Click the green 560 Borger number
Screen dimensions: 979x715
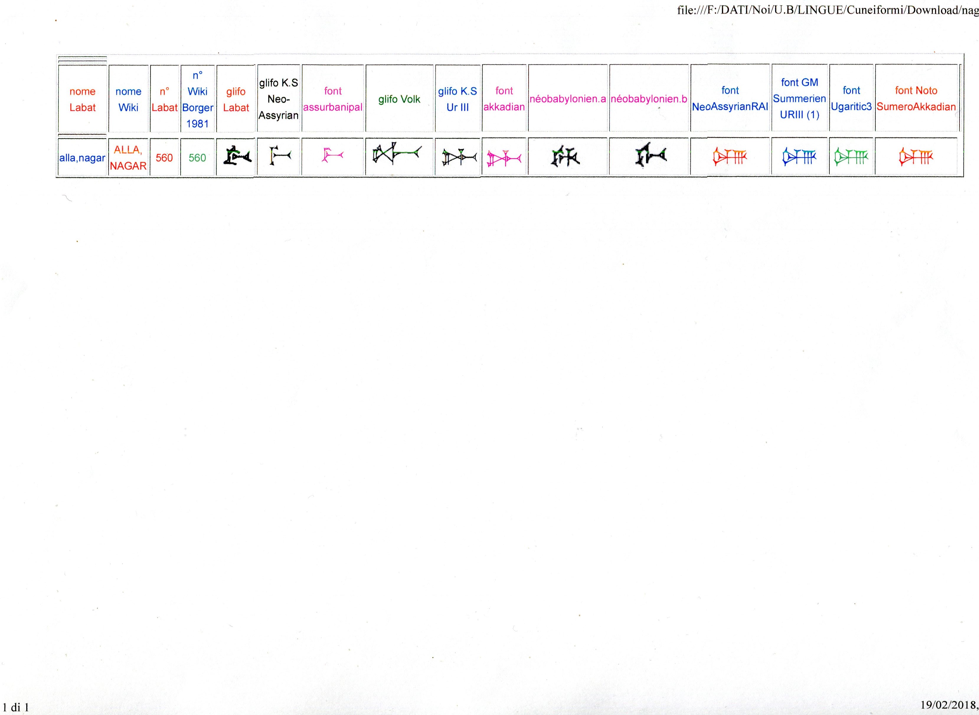[x=197, y=158]
